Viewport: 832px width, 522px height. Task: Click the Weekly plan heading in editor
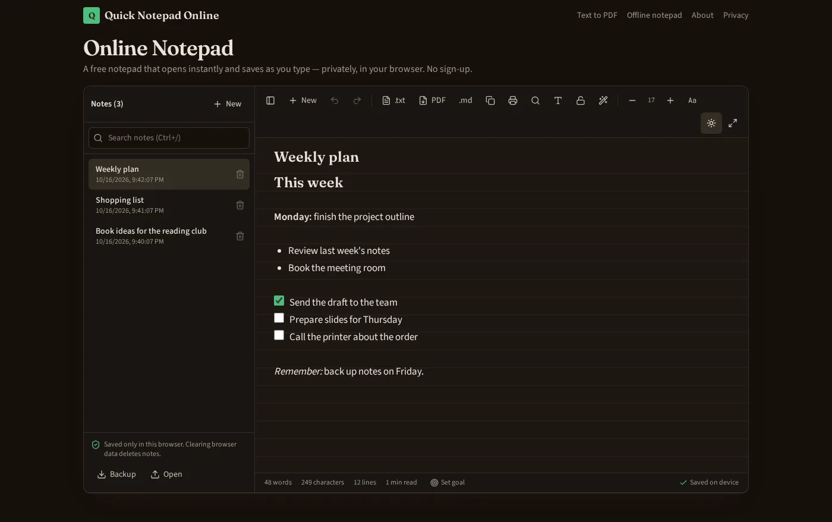[316, 157]
